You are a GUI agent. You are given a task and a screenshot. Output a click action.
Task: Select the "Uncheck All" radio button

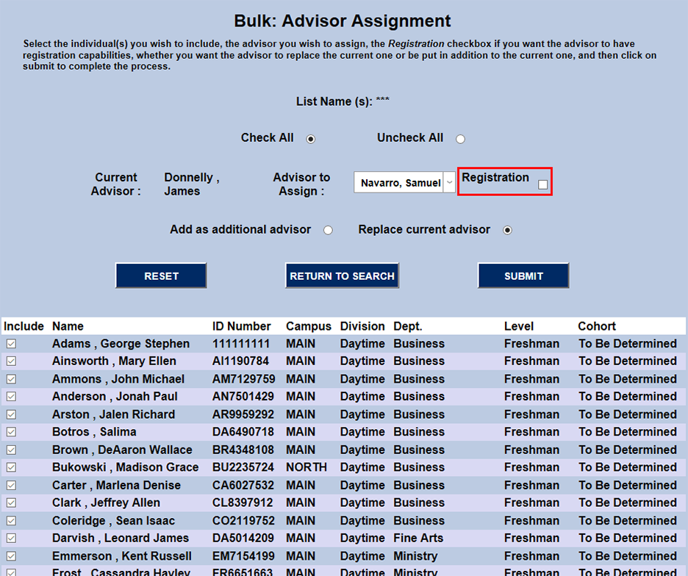tap(461, 138)
